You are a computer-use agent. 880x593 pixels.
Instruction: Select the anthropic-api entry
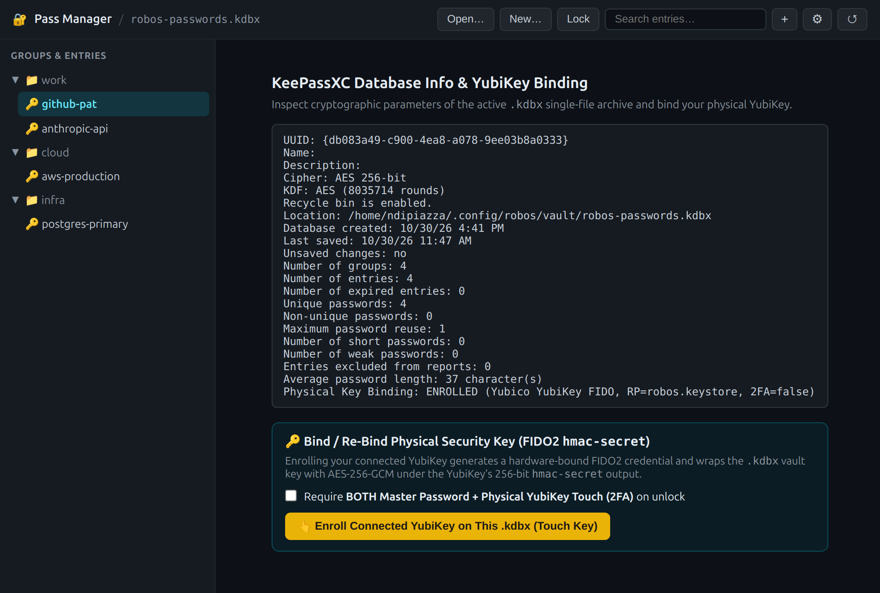(x=114, y=129)
